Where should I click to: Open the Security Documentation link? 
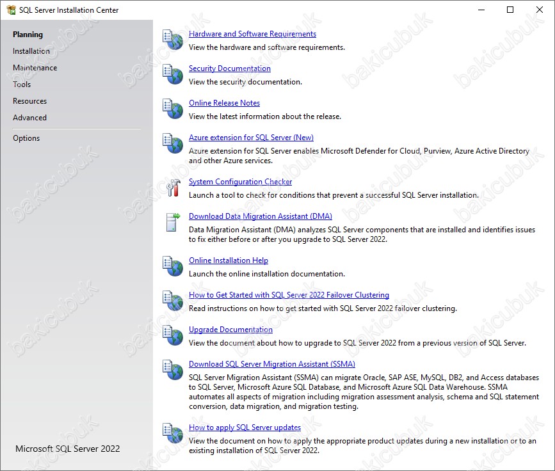230,68
